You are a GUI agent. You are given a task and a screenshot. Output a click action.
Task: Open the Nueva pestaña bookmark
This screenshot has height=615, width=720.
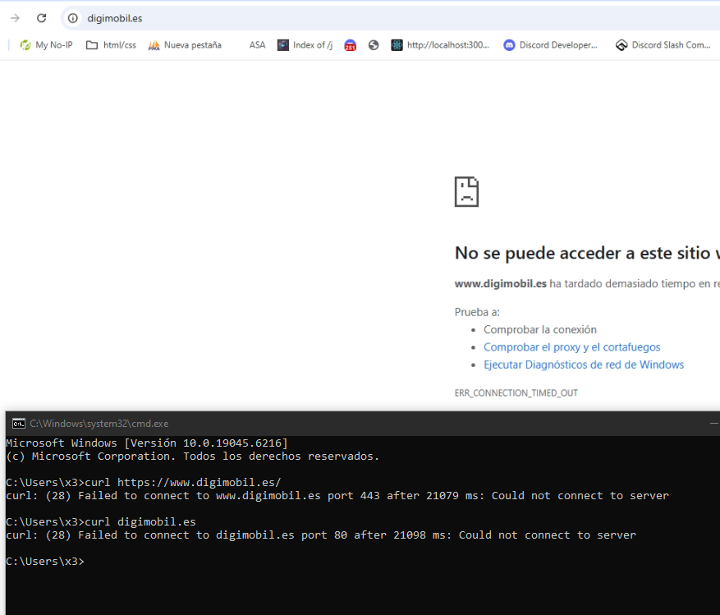pos(185,45)
